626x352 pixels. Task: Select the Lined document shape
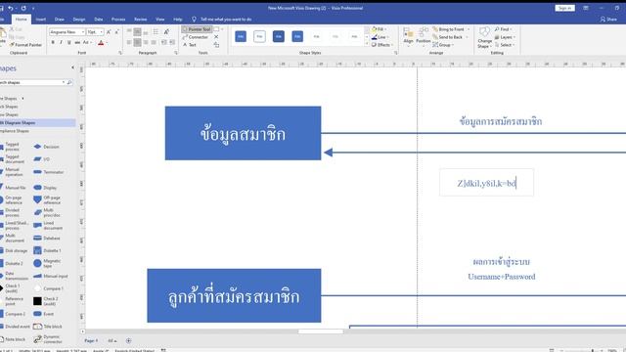pyautogui.click(x=48, y=226)
